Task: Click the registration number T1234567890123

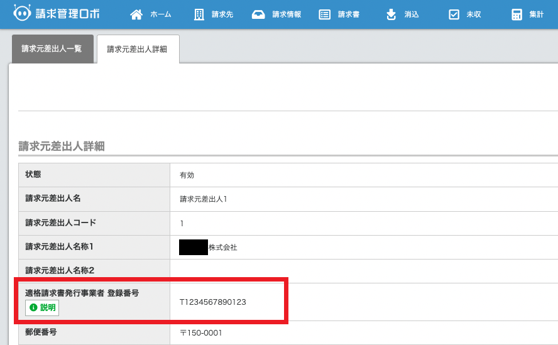Action: click(212, 302)
